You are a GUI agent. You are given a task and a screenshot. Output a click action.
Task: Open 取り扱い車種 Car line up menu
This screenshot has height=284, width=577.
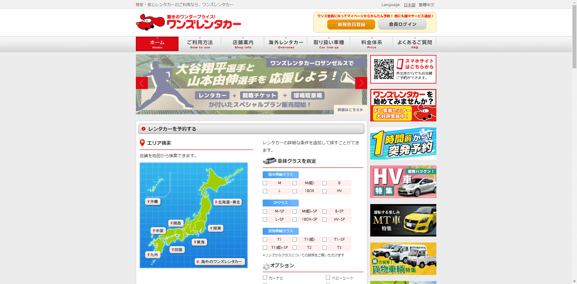tap(329, 44)
